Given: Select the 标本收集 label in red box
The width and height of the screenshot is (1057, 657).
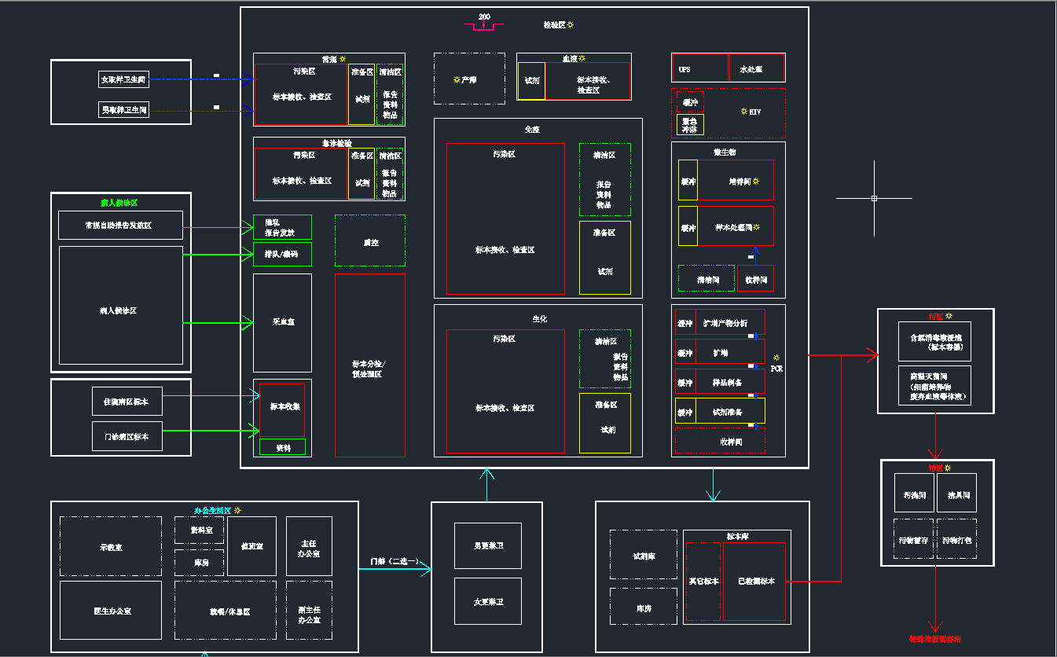Looking at the screenshot, I should (x=284, y=407).
